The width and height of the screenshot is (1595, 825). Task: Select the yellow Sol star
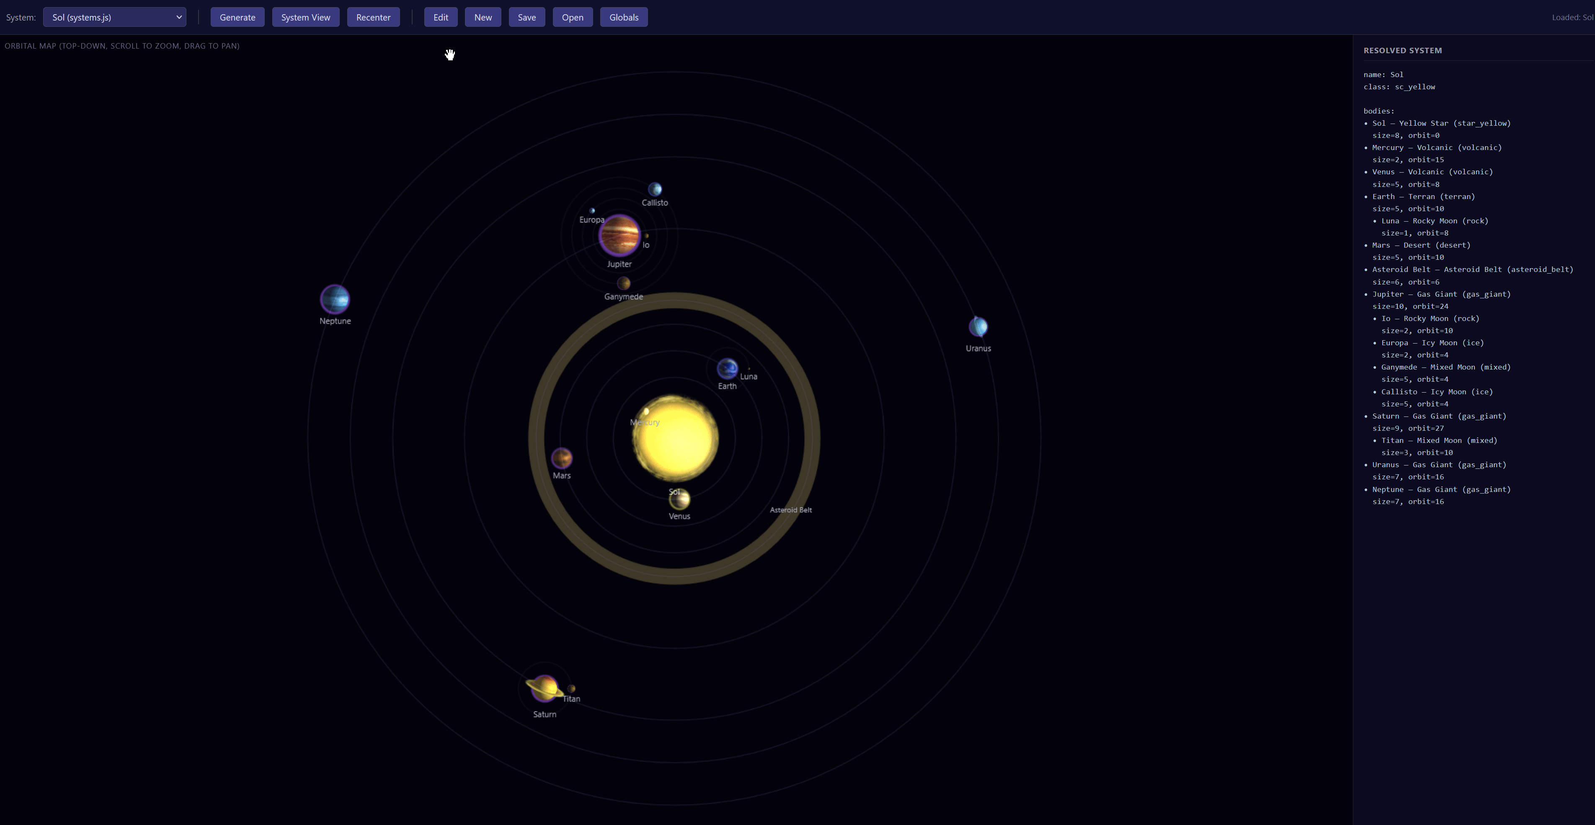pyautogui.click(x=675, y=439)
